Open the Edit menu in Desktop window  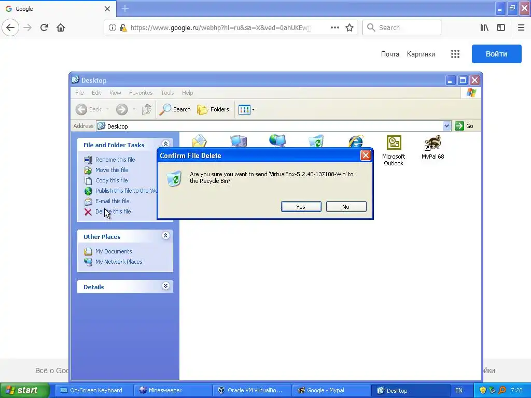click(96, 93)
